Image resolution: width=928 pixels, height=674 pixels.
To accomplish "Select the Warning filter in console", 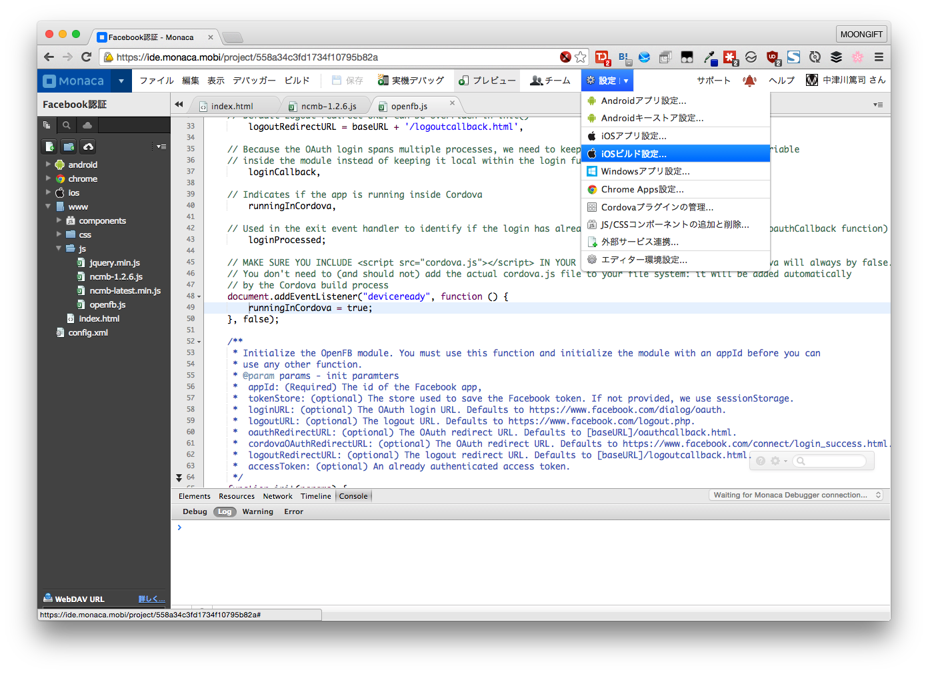I will 257,512.
